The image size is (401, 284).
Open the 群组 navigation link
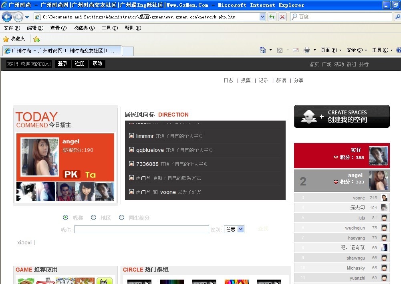click(351, 64)
